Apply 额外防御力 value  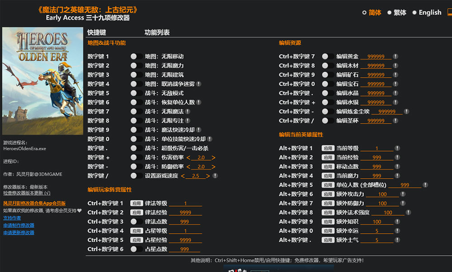click(x=328, y=203)
